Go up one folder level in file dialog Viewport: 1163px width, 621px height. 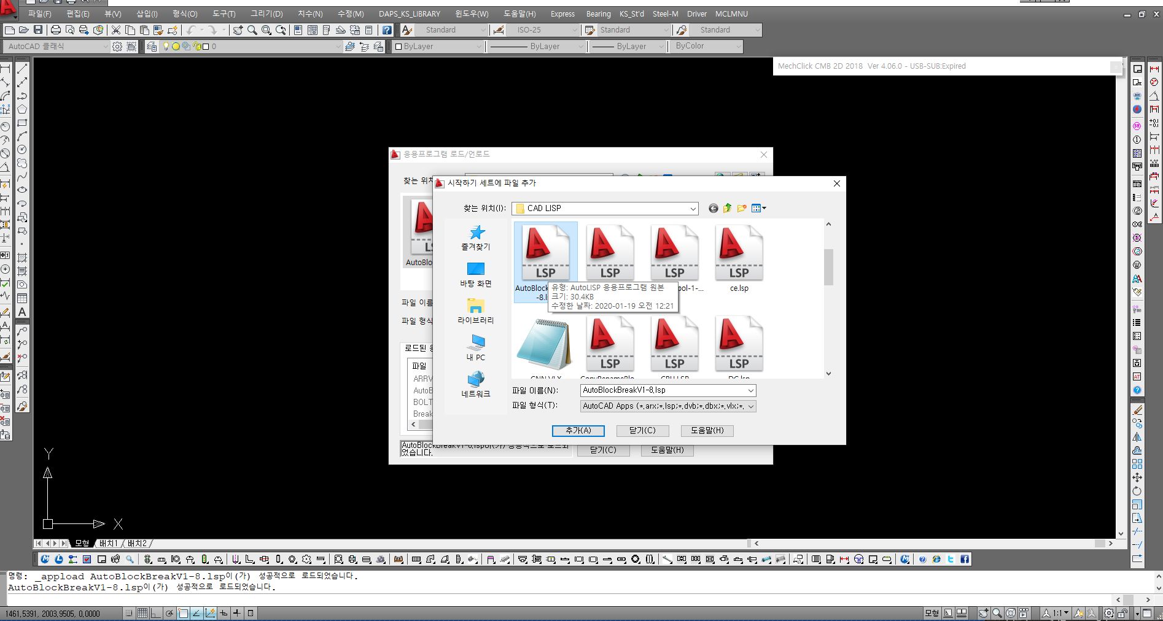(x=727, y=209)
